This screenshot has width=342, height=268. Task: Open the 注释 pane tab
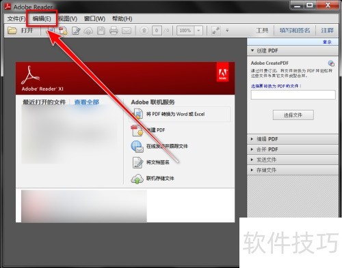(x=327, y=30)
